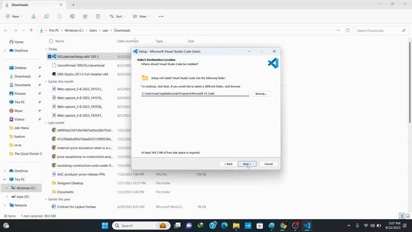Click the Back button in setup dialog
The width and height of the screenshot is (412, 232).
click(228, 164)
